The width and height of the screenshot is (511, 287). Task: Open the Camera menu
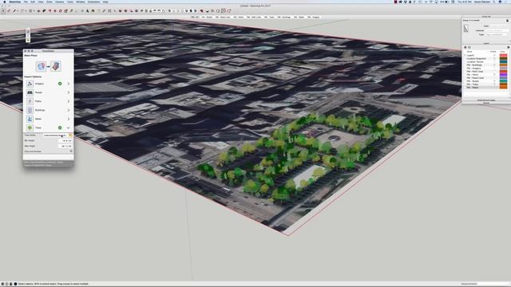(x=60, y=2)
